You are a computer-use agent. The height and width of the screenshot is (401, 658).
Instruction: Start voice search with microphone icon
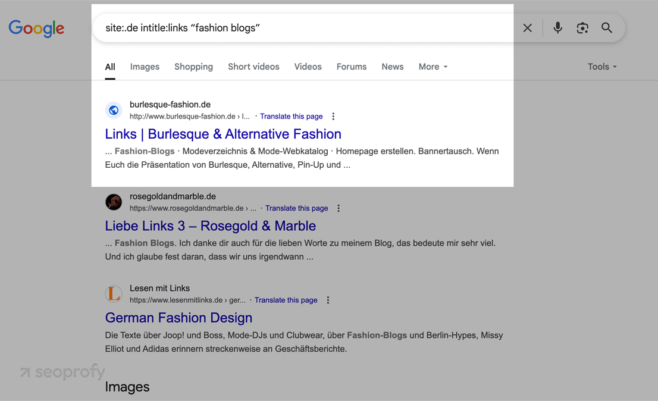(x=557, y=28)
